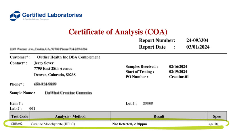Click the 'Lab #' label
Viewport: 233px width, 138px height.
click(x=16, y=109)
